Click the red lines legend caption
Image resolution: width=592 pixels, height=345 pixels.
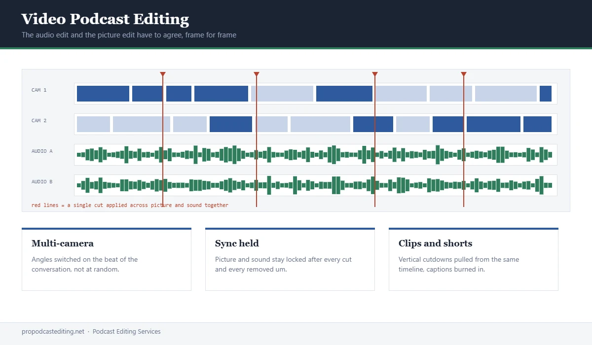point(130,205)
